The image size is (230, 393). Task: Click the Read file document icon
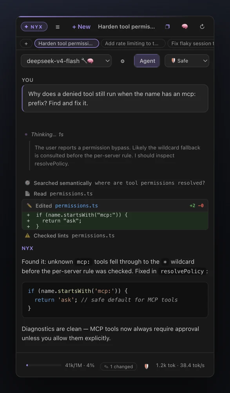pyautogui.click(x=27, y=193)
